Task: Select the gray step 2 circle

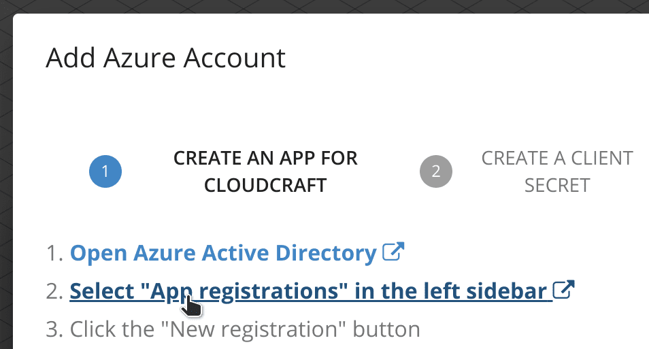Action: 436,171
